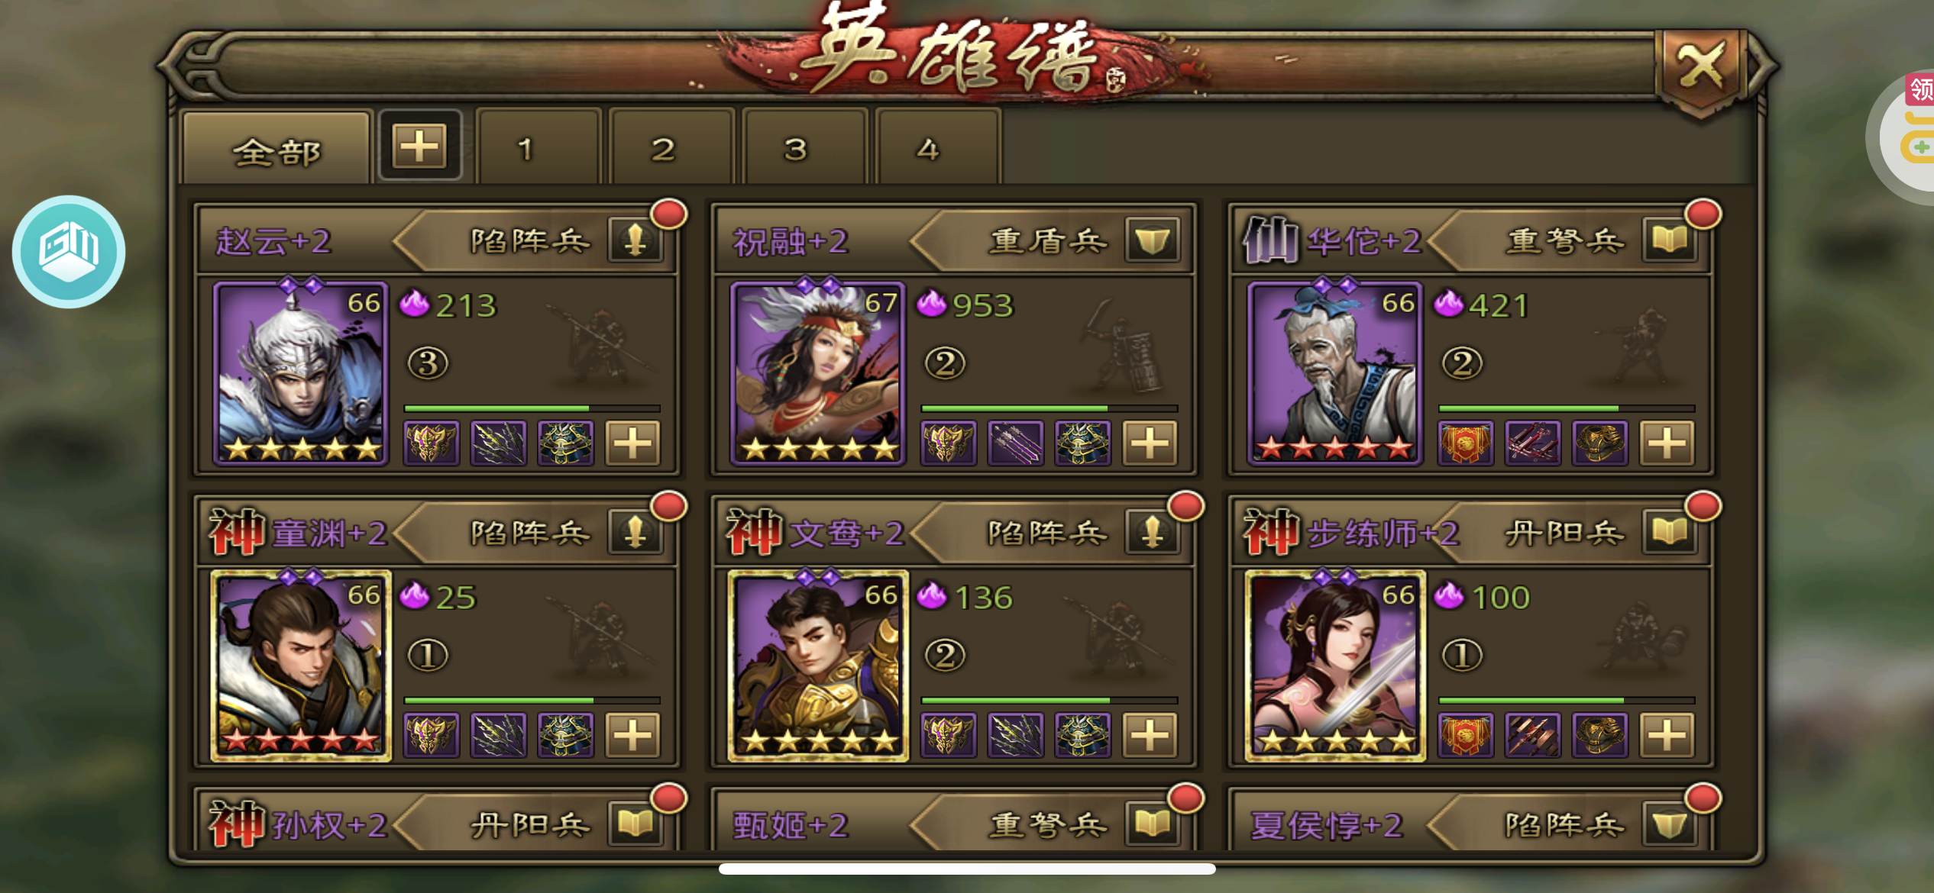Select formation tab 1
Image resolution: width=1934 pixels, height=893 pixels.
526,148
